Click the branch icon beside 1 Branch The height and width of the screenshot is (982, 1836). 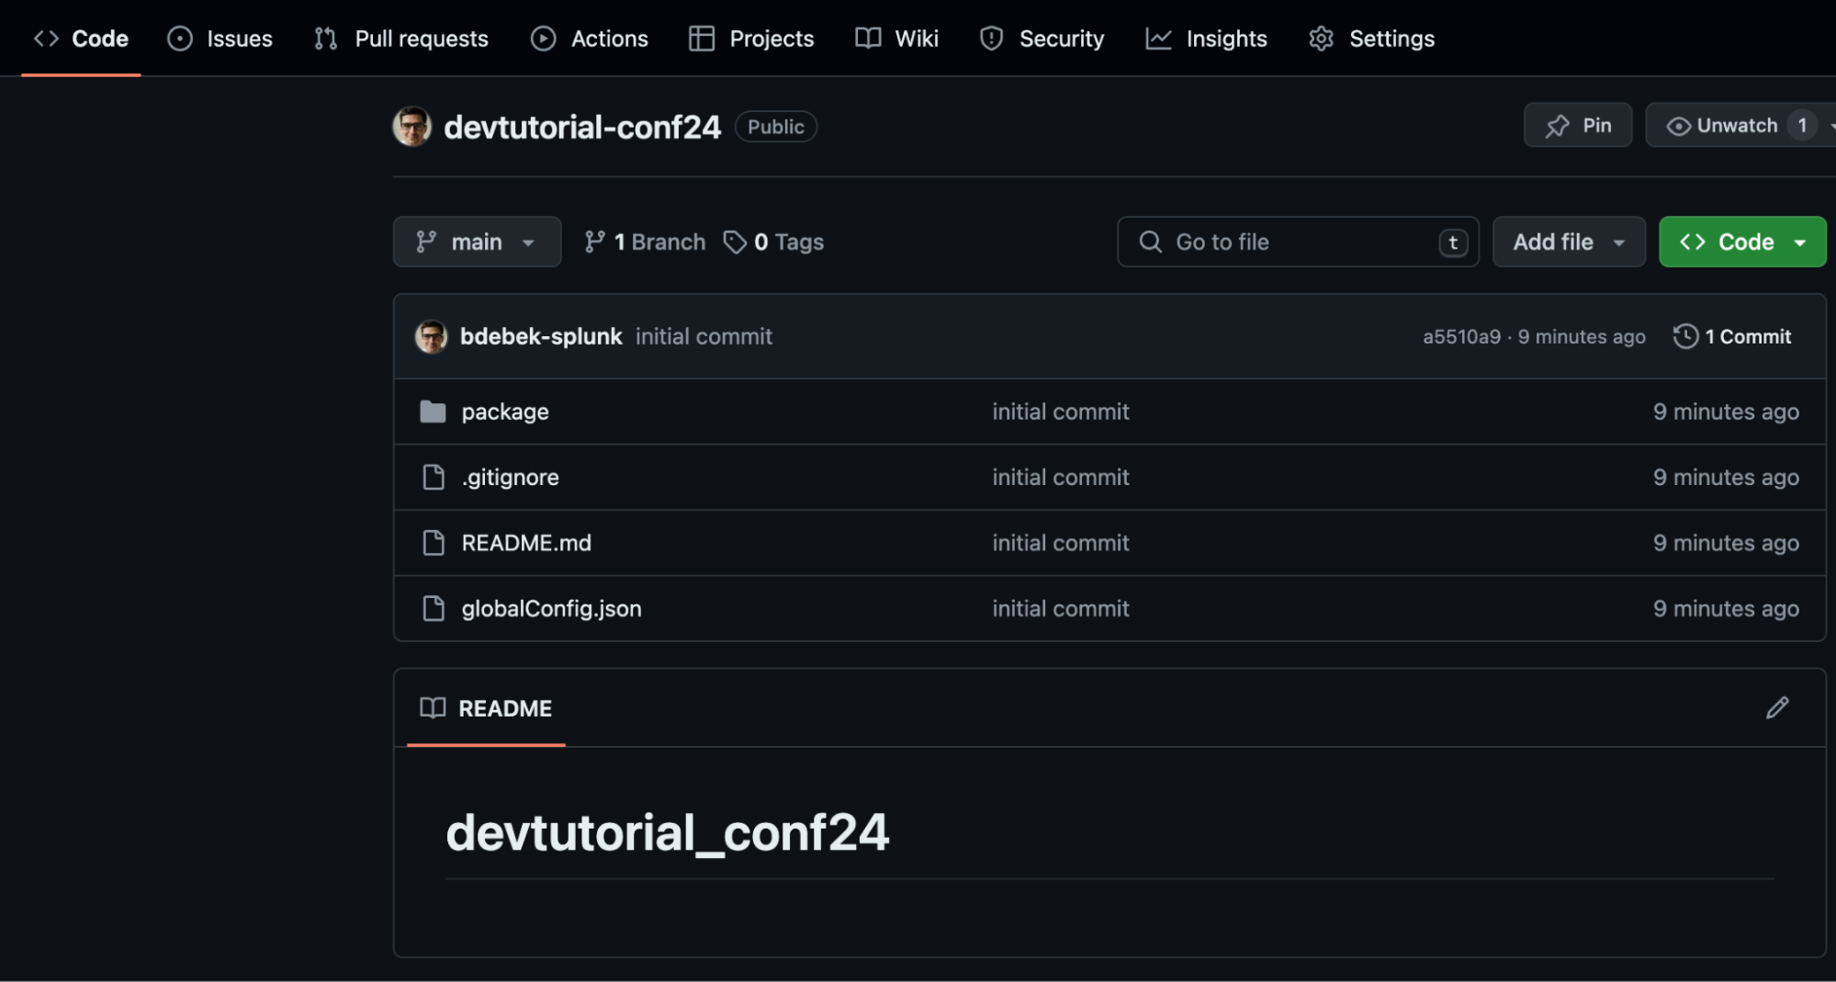(x=595, y=242)
